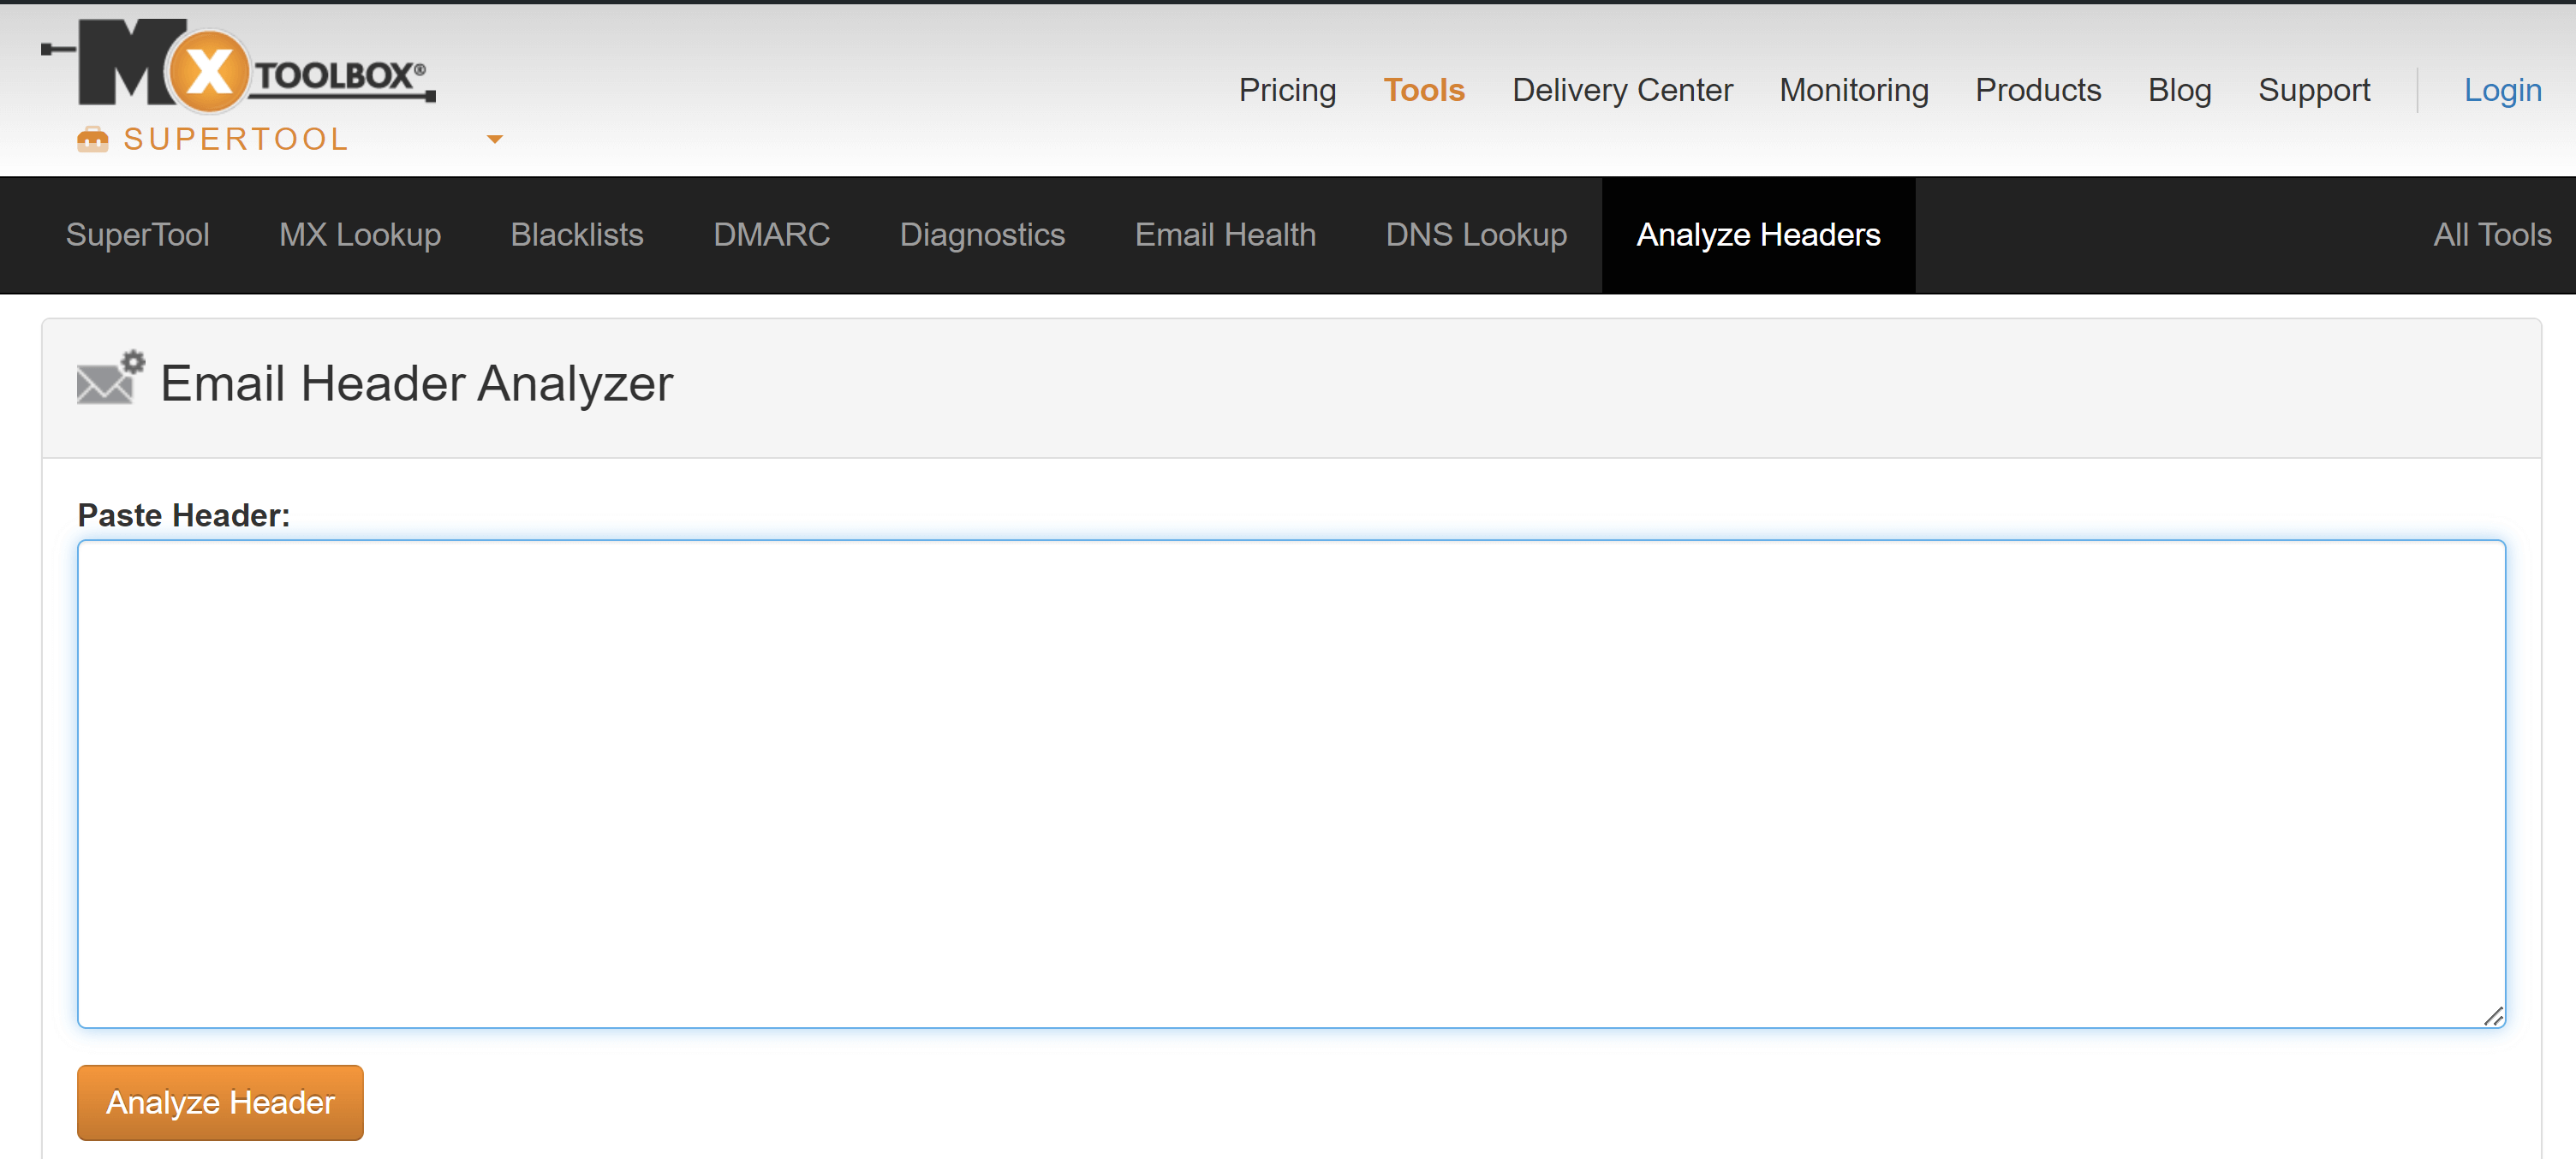Viewport: 2576px width, 1159px height.
Task: Click the Email Header Analyzer heading
Action: tap(417, 383)
